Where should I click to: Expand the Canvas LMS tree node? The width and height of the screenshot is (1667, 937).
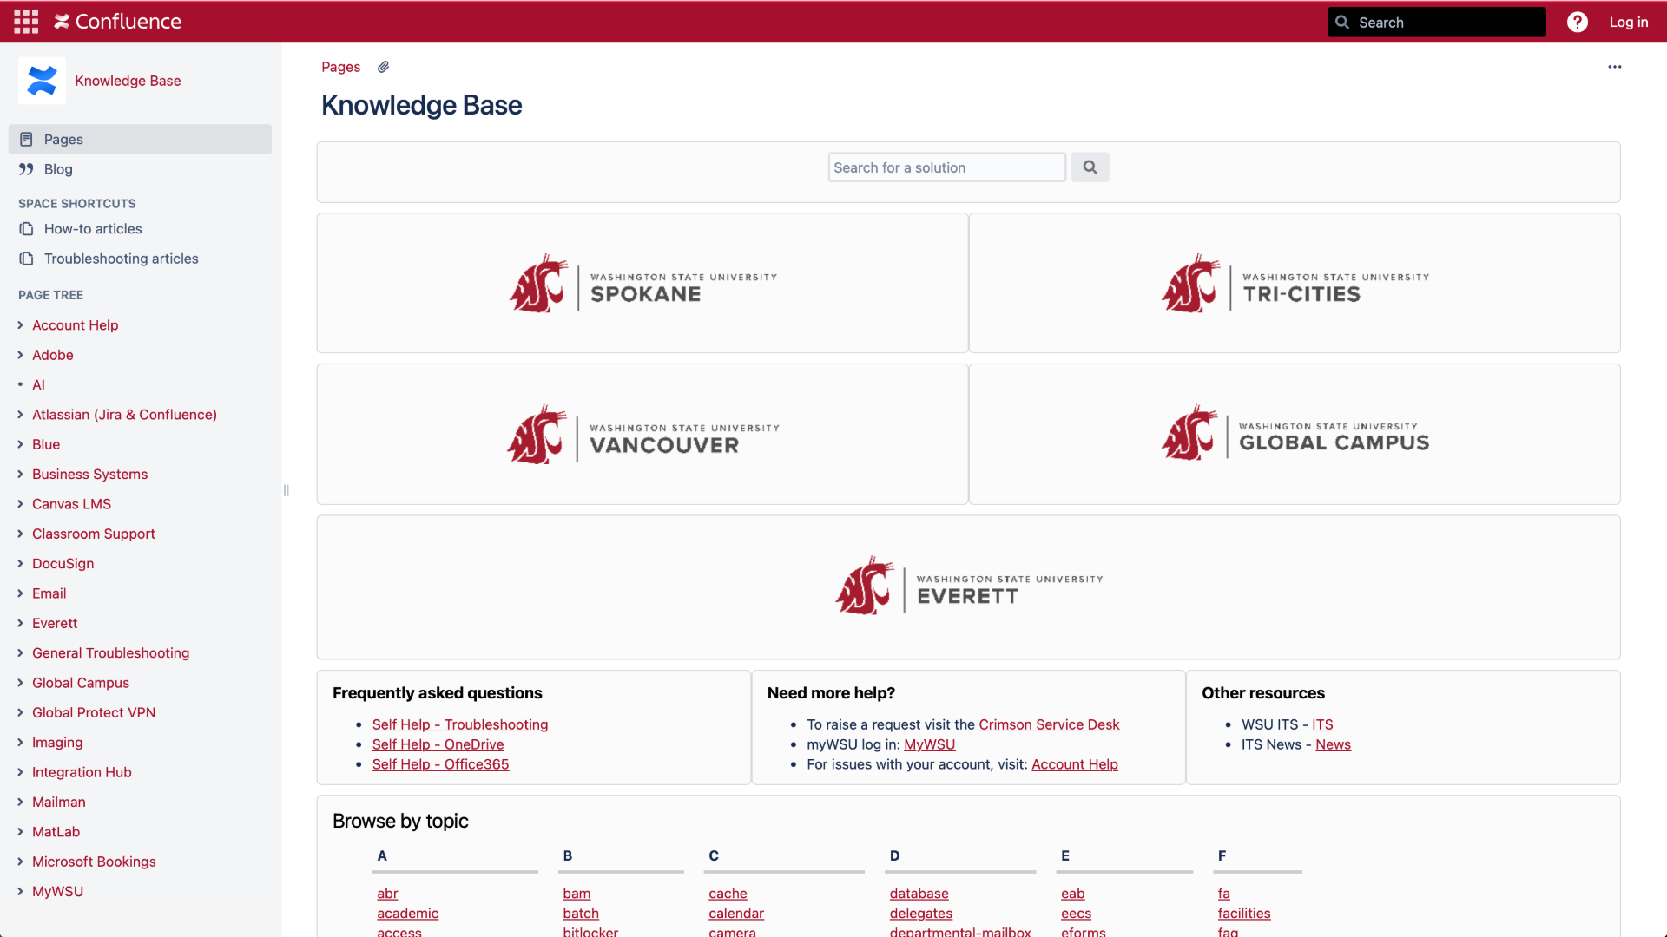[19, 504]
